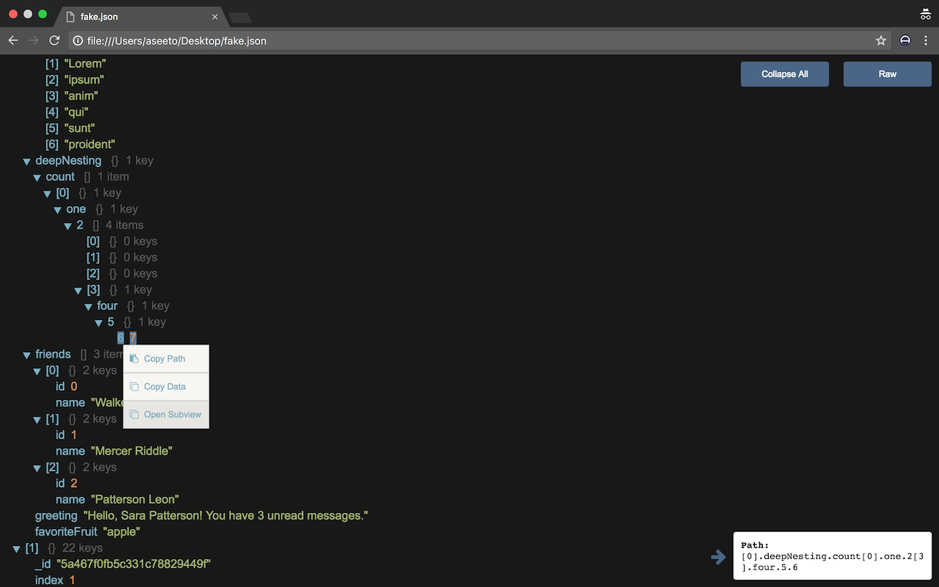Viewport: 939px width, 587px height.
Task: Collapse the 5 object
Action: point(100,323)
